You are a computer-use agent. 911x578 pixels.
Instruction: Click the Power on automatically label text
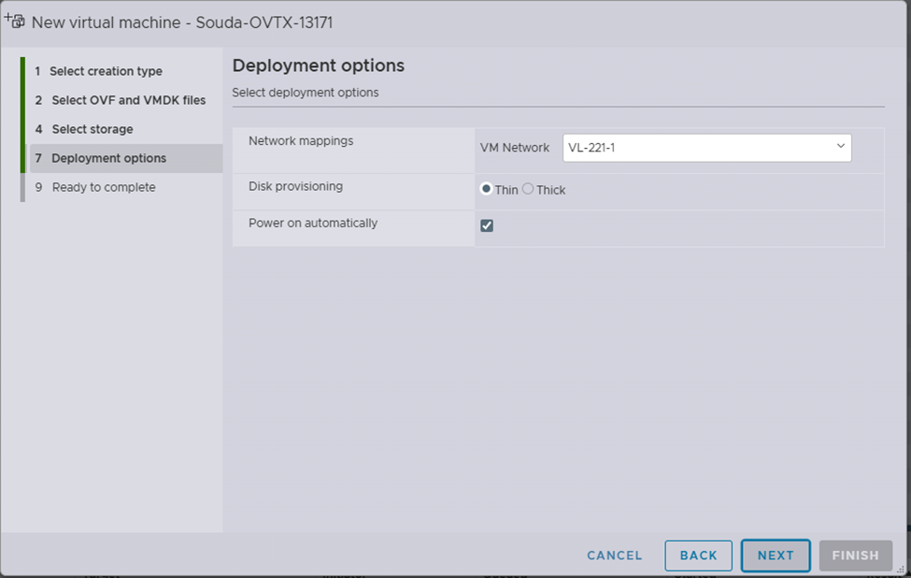(x=312, y=224)
